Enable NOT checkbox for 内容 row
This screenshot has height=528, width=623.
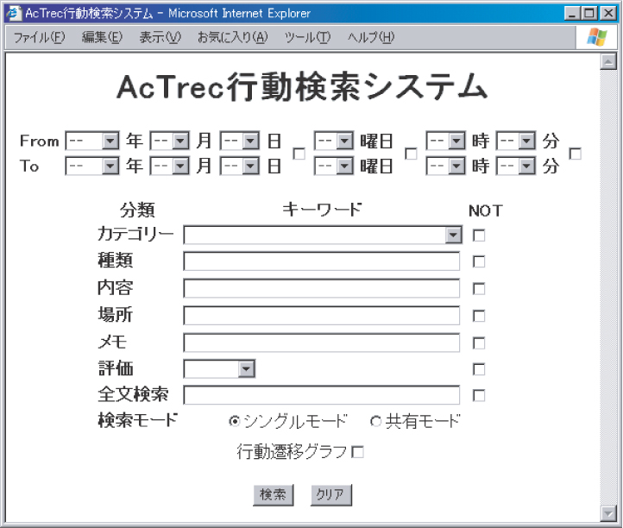(479, 288)
